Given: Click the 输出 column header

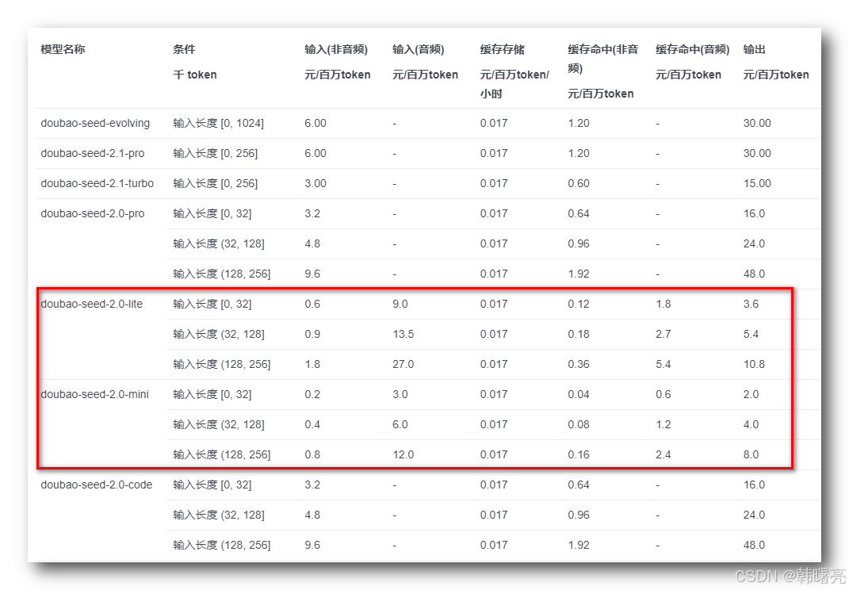Looking at the screenshot, I should pos(754,49).
